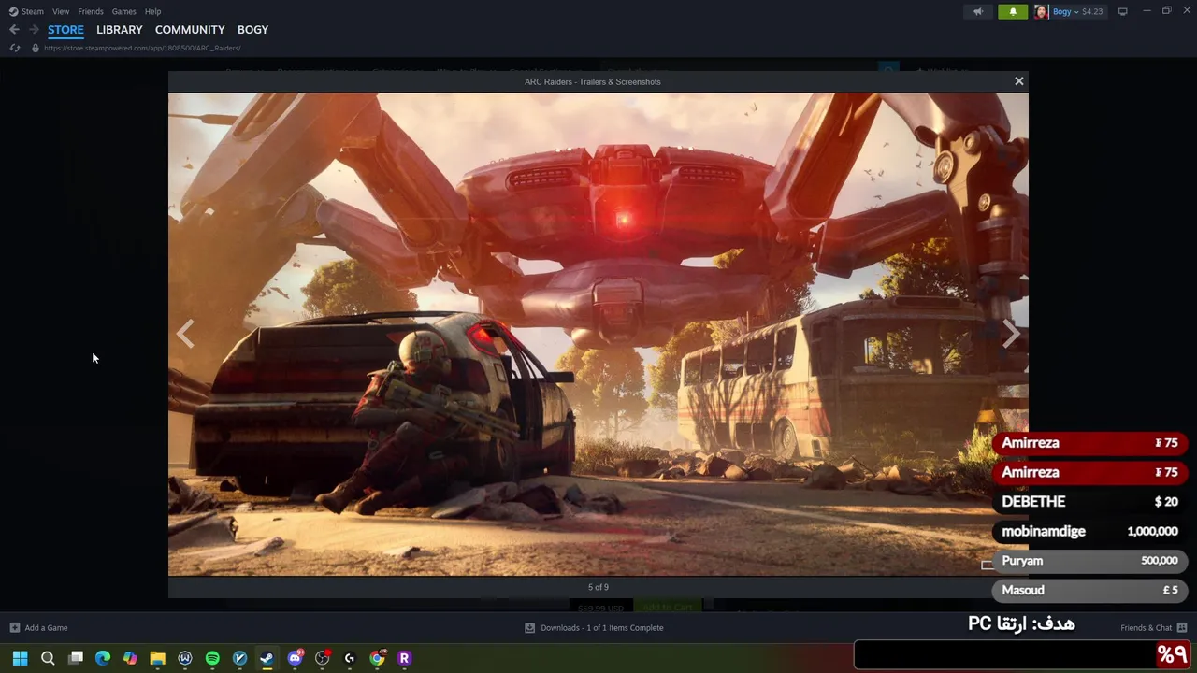Open the Friends menu
Image resolution: width=1197 pixels, height=673 pixels.
click(x=91, y=11)
